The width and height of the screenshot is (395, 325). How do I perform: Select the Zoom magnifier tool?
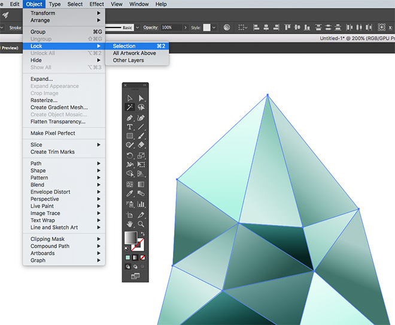coord(141,224)
